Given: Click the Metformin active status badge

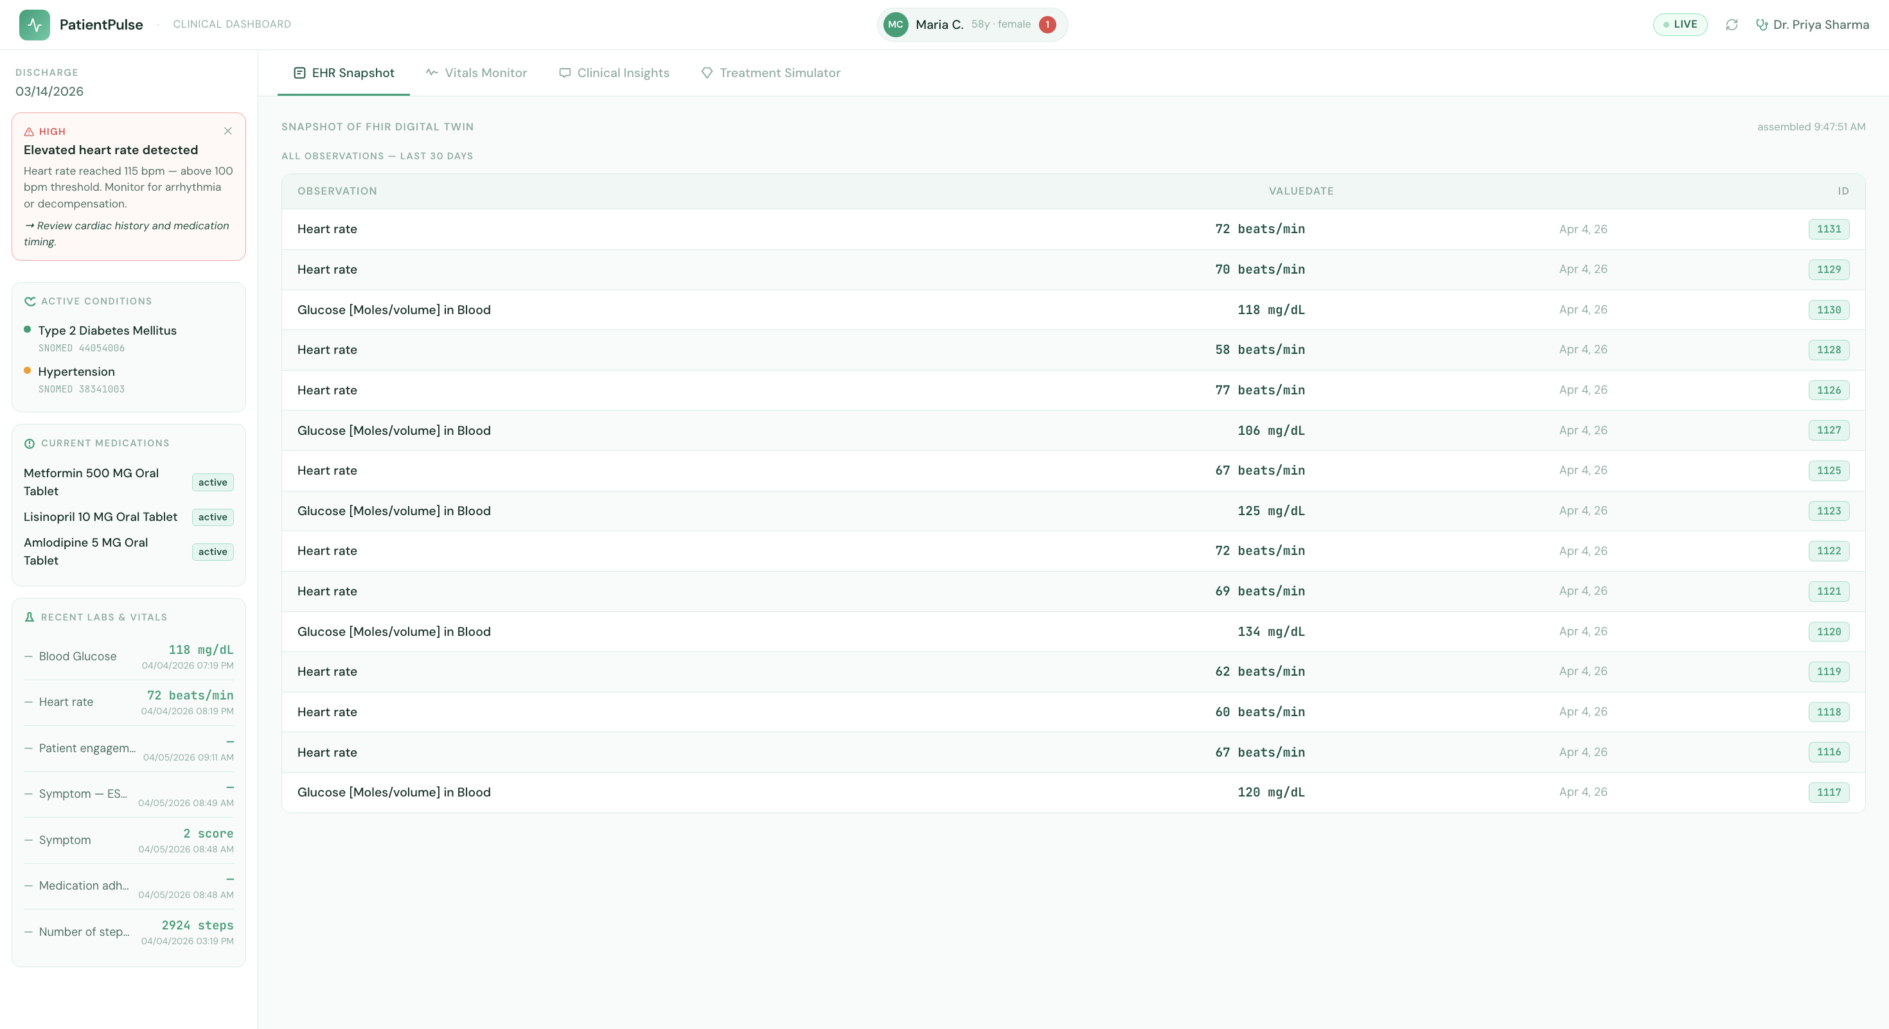Looking at the screenshot, I should click(213, 482).
